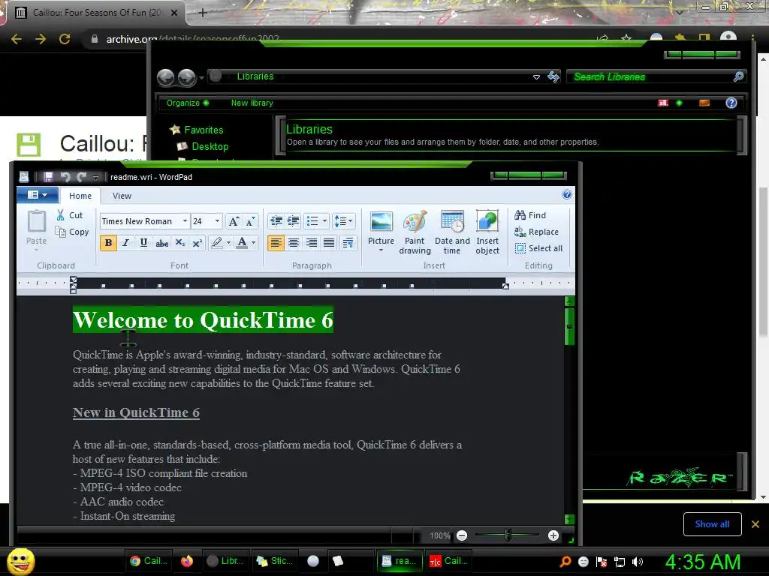Image resolution: width=769 pixels, height=576 pixels.
Task: Click the Libraries help icon
Action: 731,103
